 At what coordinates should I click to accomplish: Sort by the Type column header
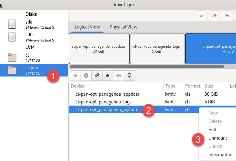(173, 86)
